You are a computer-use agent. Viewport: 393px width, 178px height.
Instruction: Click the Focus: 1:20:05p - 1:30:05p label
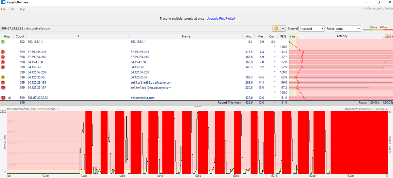click(376, 103)
